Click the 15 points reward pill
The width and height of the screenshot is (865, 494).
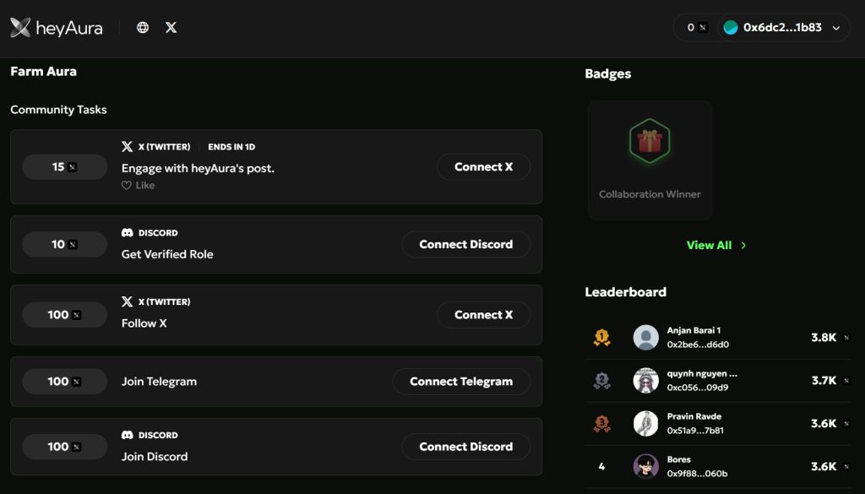64,167
